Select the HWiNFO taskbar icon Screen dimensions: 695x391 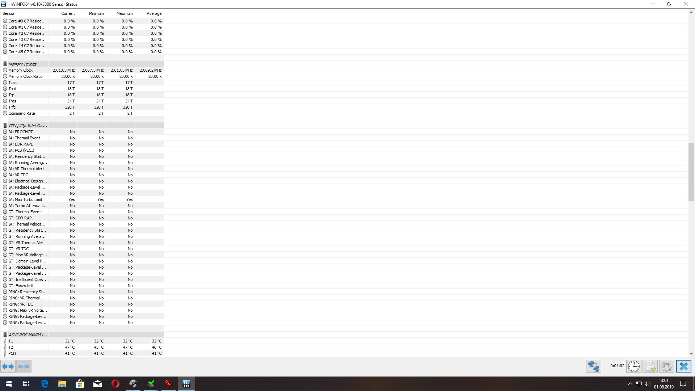(186, 384)
